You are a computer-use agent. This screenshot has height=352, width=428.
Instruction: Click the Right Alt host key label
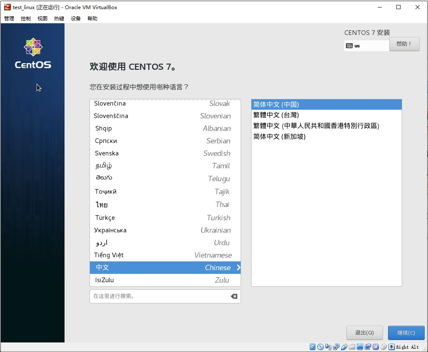pos(408,347)
